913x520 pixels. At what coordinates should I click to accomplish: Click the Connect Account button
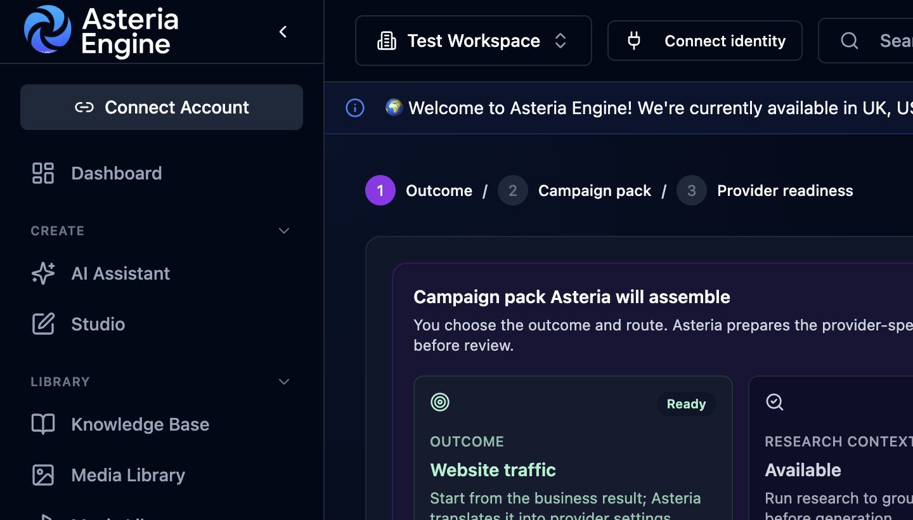162,107
